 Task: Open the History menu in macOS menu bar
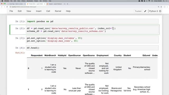coord(23,1)
